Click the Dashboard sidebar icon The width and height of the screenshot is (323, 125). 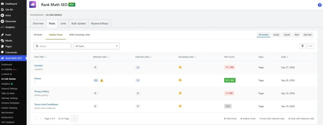[x=2, y=4]
